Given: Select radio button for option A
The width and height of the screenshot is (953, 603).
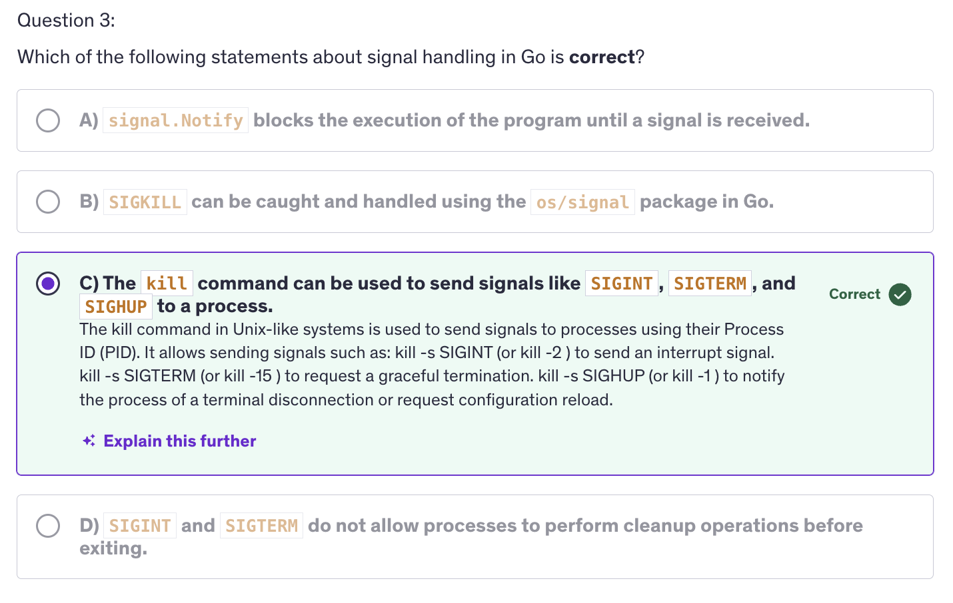Looking at the screenshot, I should [x=48, y=120].
